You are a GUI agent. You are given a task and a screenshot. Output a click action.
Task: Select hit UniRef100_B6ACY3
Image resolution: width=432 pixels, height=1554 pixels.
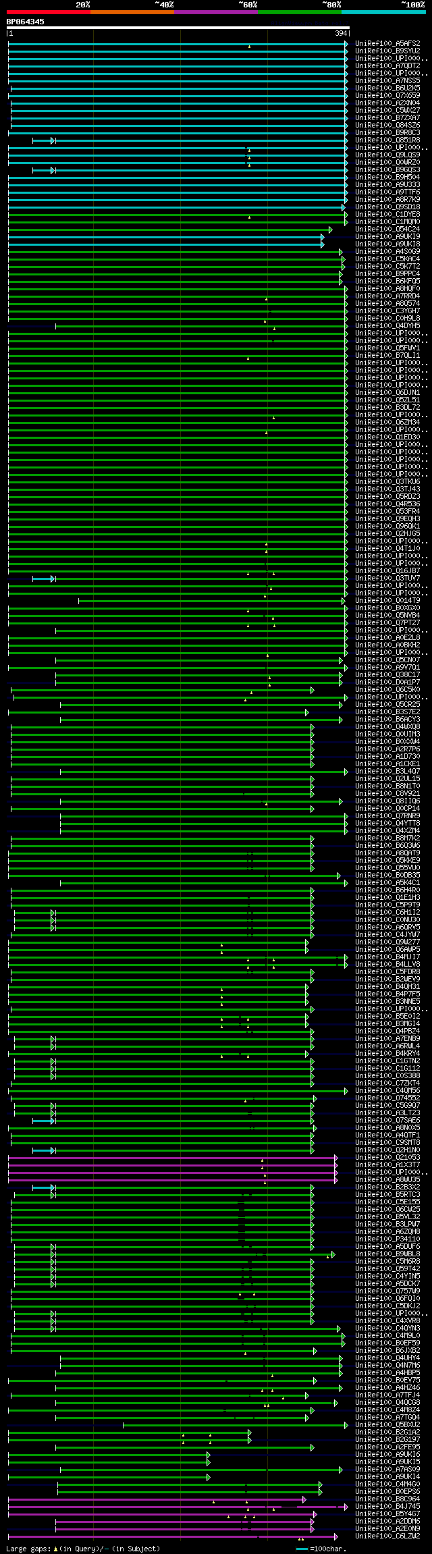click(387, 719)
